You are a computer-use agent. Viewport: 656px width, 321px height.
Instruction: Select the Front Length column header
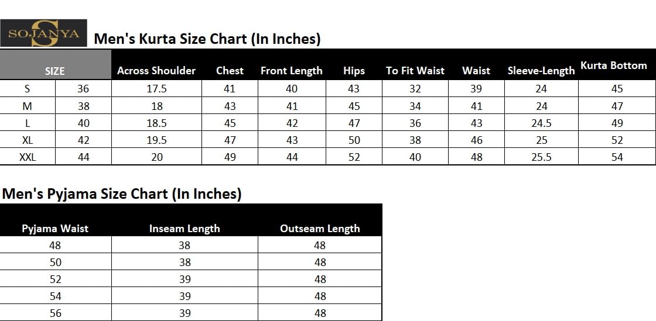[292, 71]
